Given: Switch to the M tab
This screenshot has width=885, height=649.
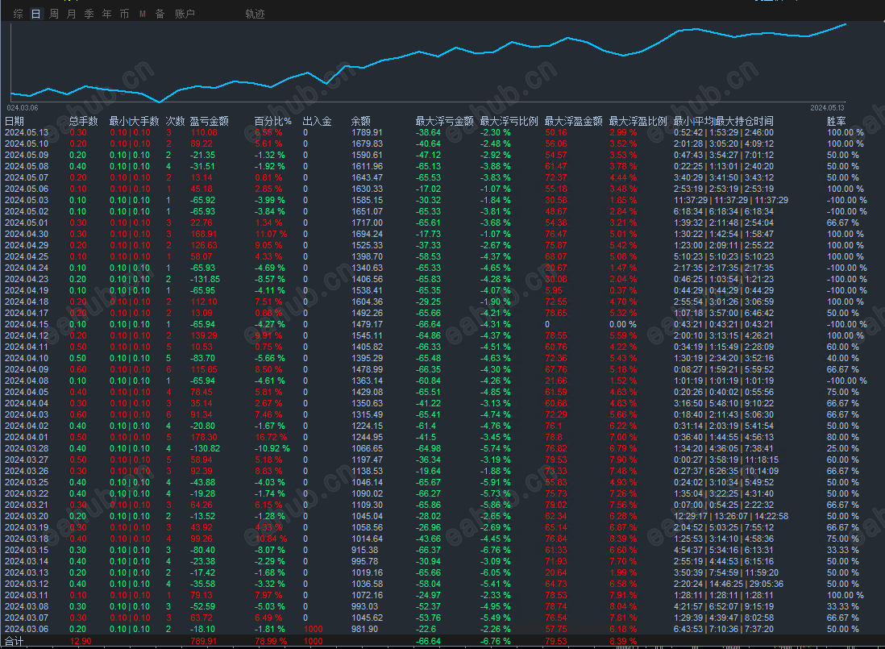Looking at the screenshot, I should [142, 14].
